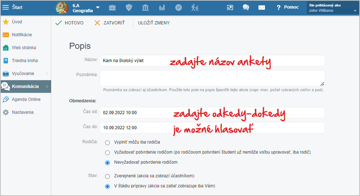
Task: Open Triedna kniha in sidebar
Action: coord(25,61)
